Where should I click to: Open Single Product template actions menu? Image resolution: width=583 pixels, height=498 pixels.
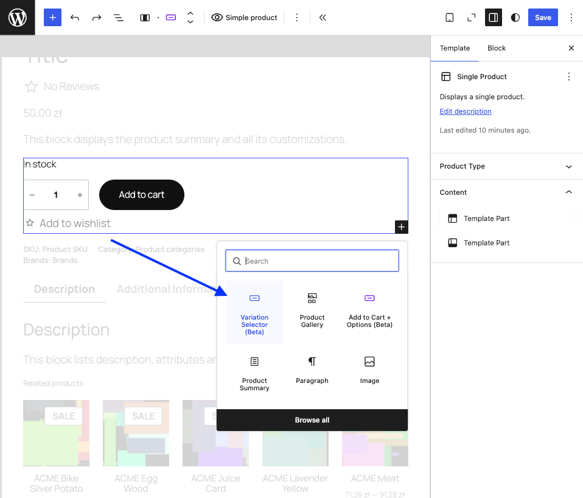point(569,77)
